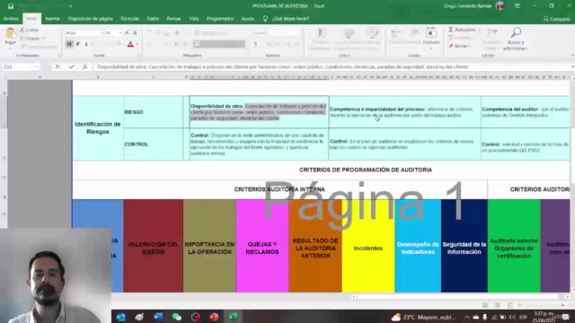Click the Borrar eraser button
Screen dimensions: 575x323
pyautogui.click(x=459, y=46)
